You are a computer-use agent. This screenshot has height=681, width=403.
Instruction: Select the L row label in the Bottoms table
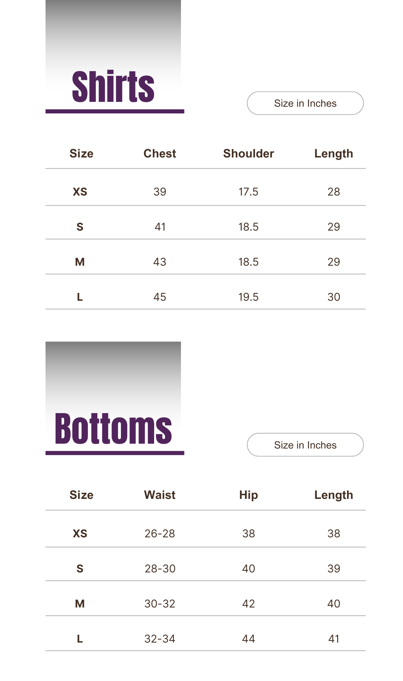click(x=80, y=639)
